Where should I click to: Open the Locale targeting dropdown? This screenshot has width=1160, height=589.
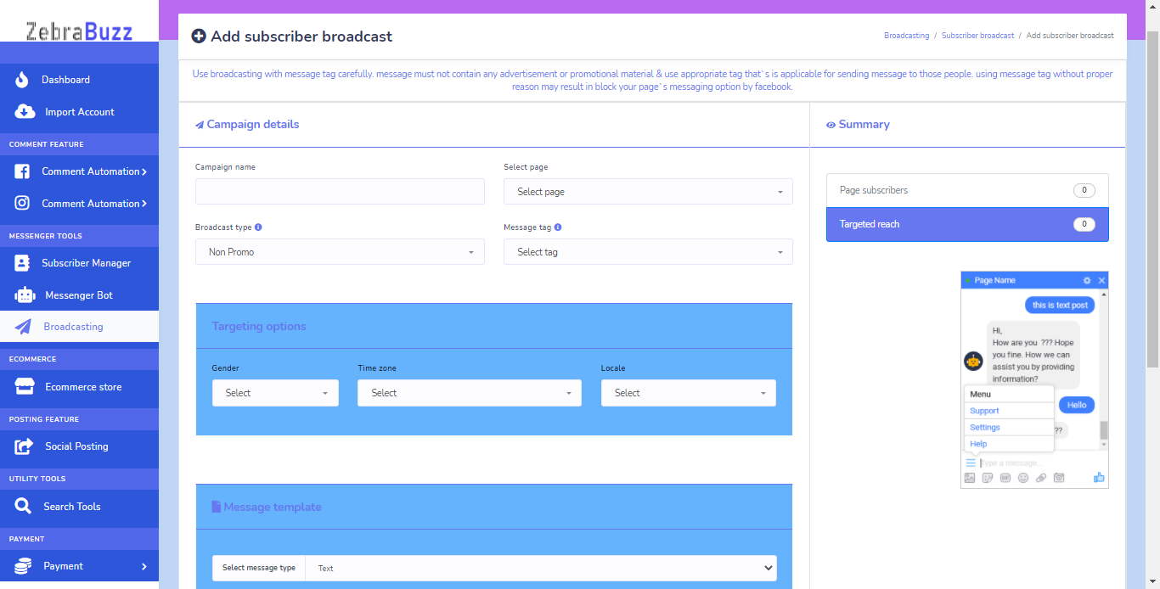tap(689, 393)
